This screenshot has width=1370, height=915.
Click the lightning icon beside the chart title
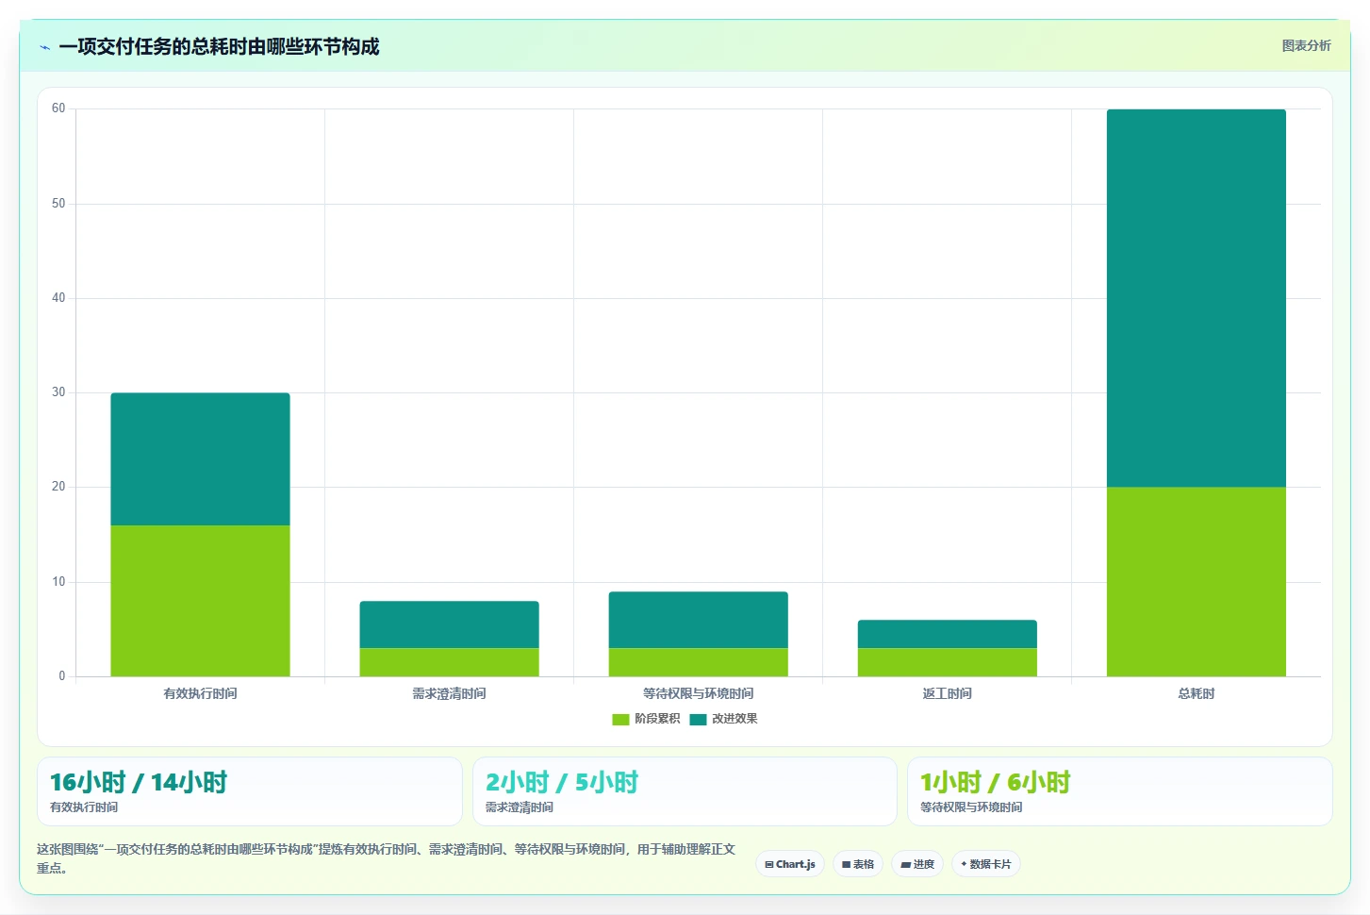pyautogui.click(x=44, y=47)
